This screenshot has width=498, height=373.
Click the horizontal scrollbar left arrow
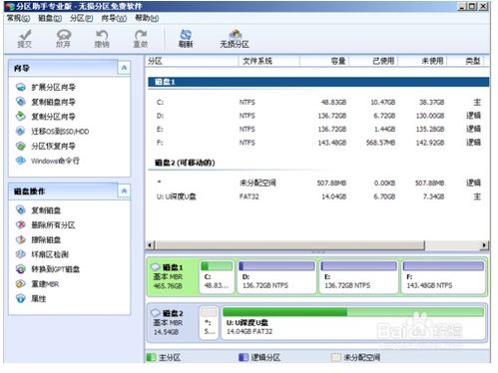(150, 245)
